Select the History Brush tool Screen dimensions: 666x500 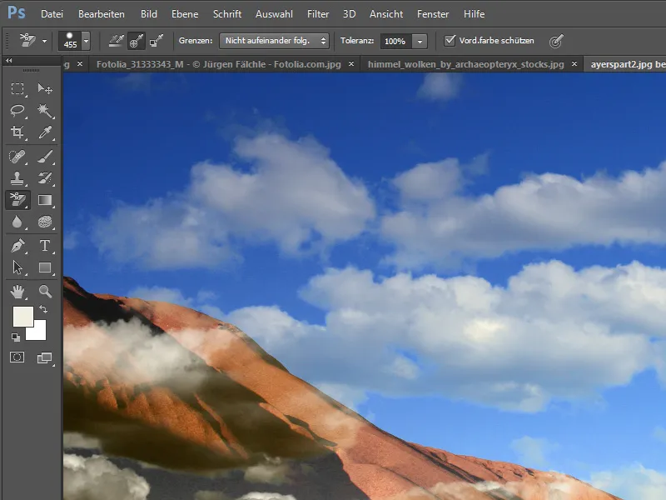(45, 178)
